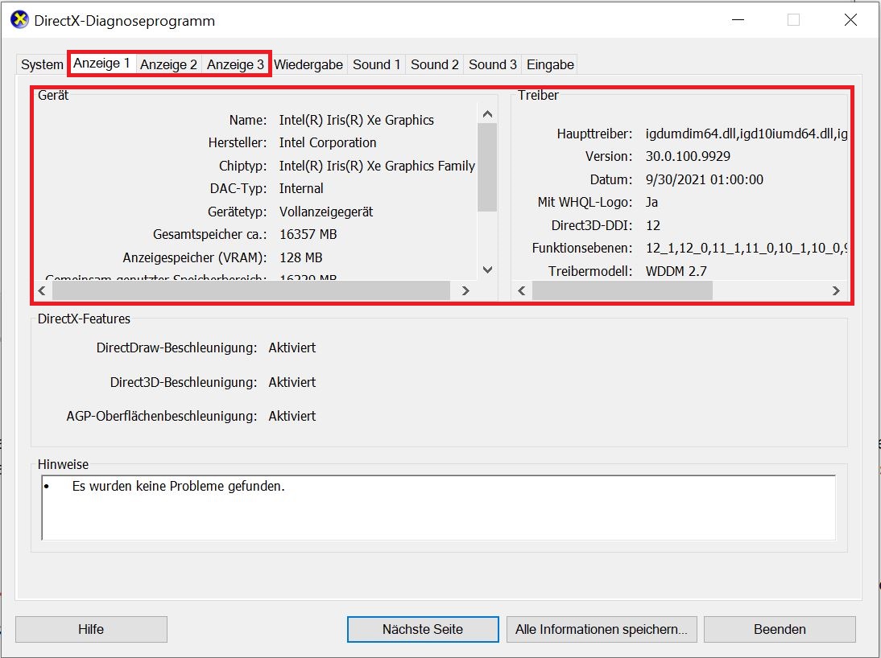Viewport: 881px width, 658px height.
Task: Open the Sound 1 tab
Action: 376,64
